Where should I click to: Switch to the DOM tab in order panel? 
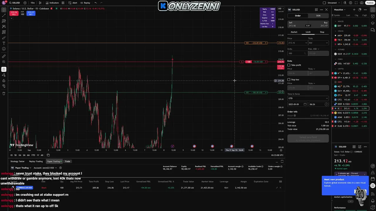[318, 16]
